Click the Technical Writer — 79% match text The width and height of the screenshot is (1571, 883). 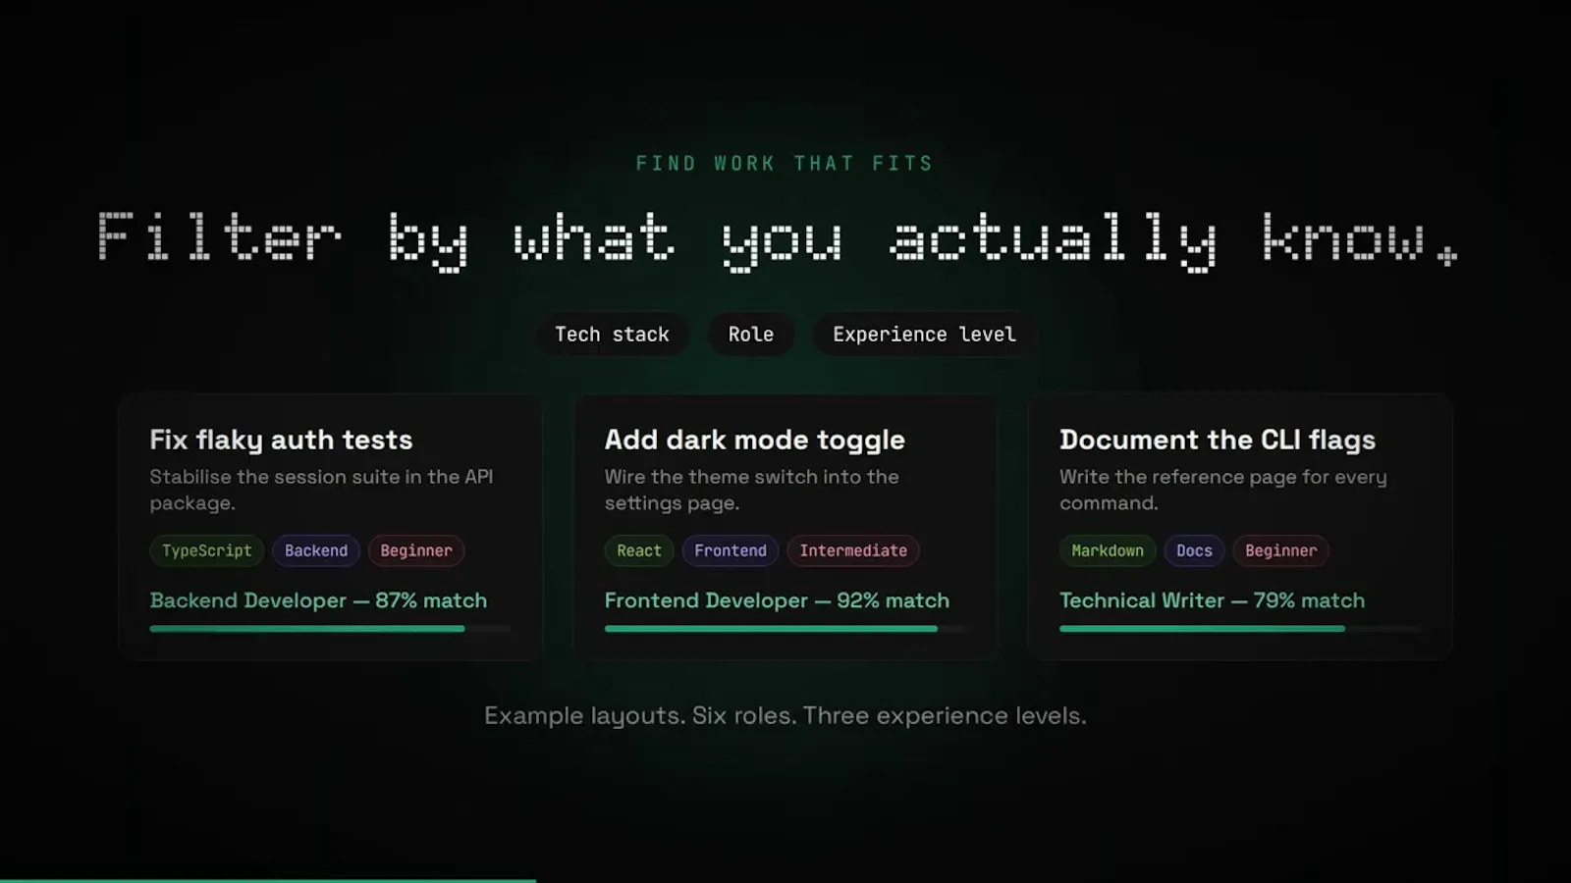(1212, 600)
